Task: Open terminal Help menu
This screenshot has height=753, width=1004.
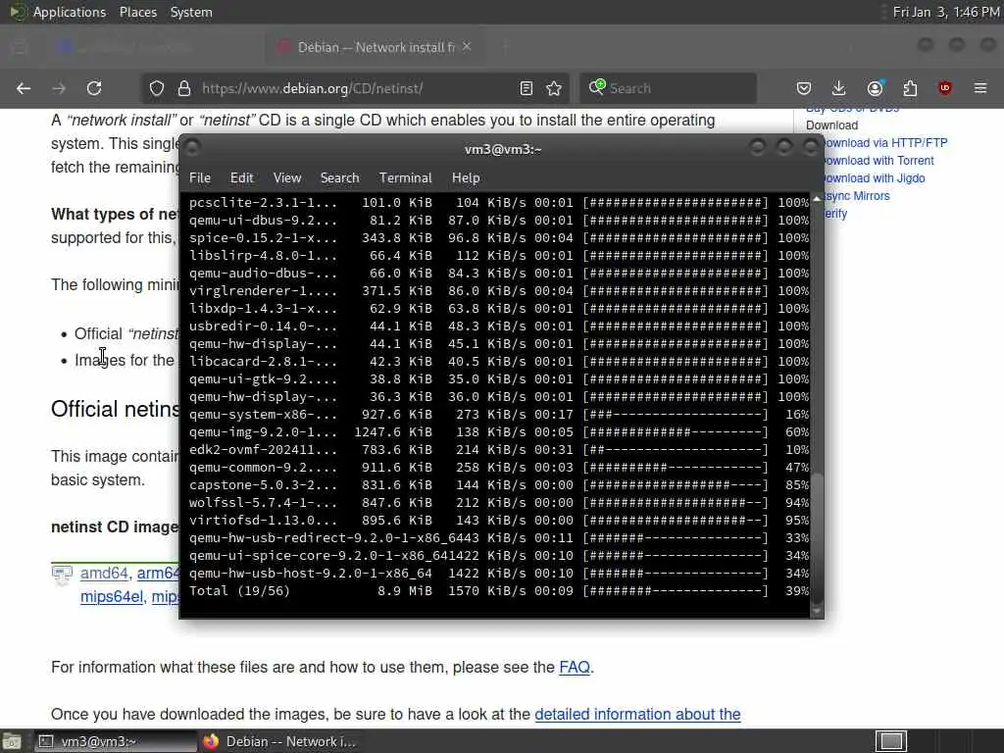Action: tap(466, 178)
